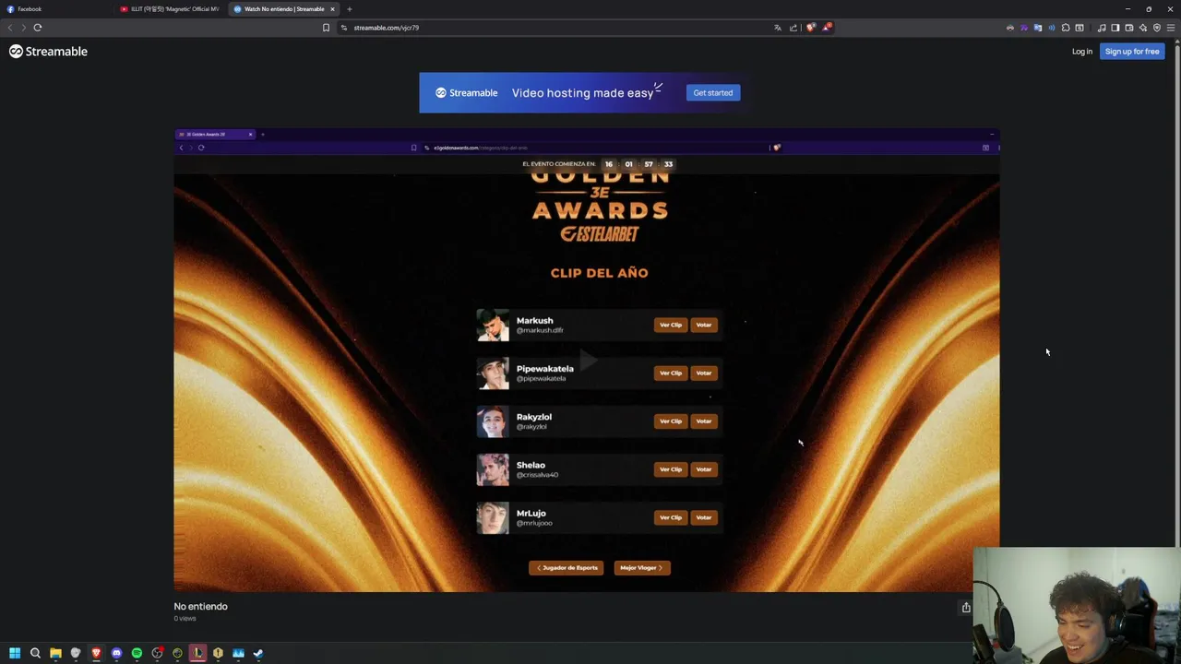Click MrLujo's avatar thumbnail in the video
1181x664 pixels.
[493, 517]
